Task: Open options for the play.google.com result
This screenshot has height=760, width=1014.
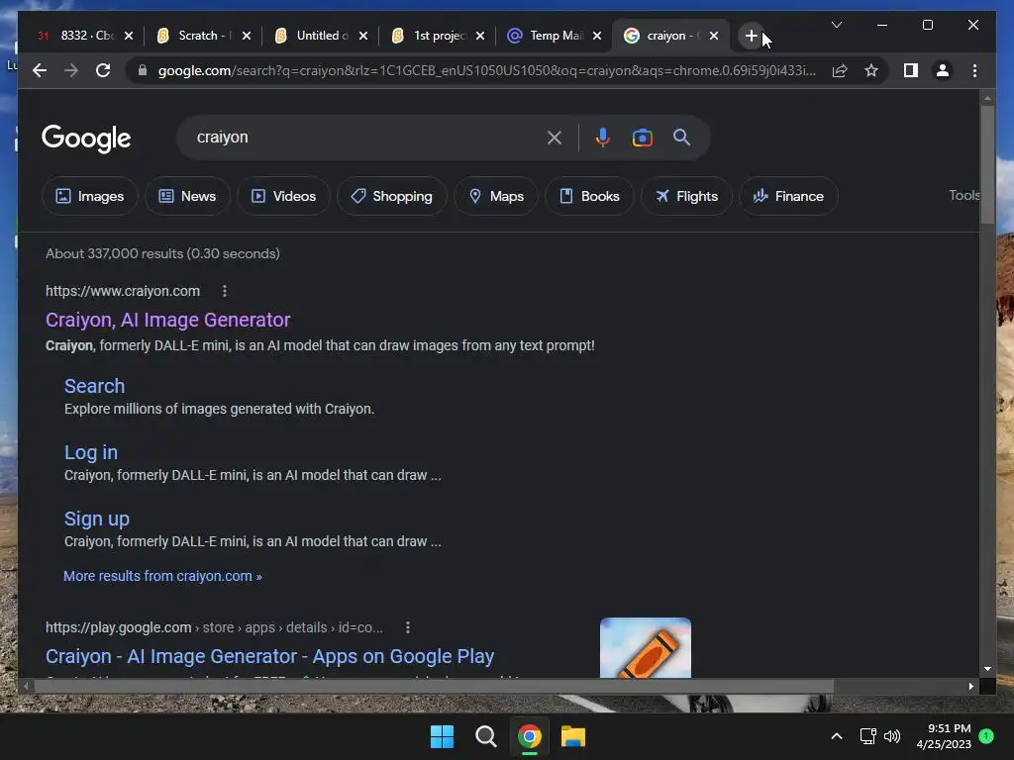Action: click(407, 626)
